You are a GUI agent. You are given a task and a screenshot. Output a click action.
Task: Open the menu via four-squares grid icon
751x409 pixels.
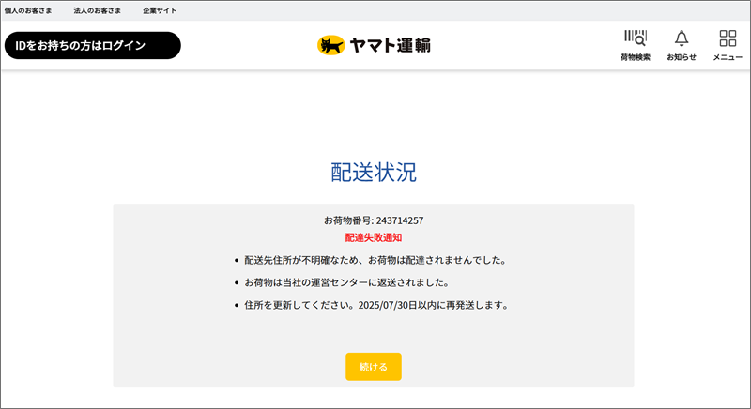coord(728,38)
